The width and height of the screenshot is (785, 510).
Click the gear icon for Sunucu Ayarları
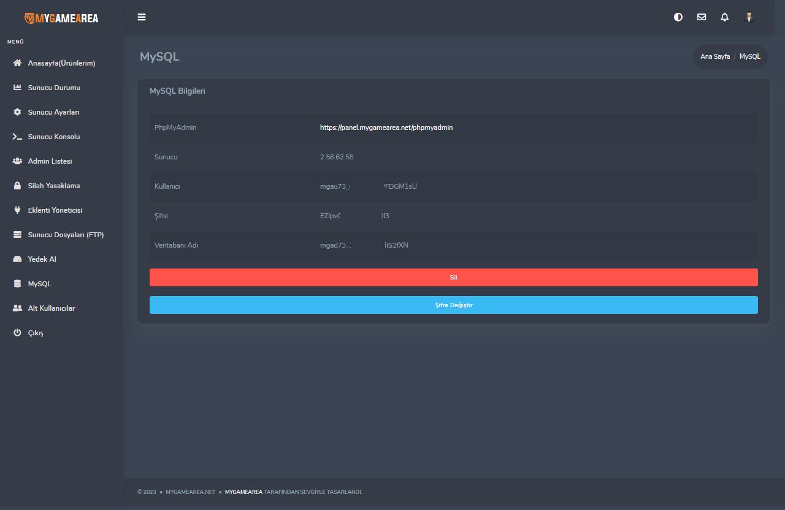coord(17,112)
